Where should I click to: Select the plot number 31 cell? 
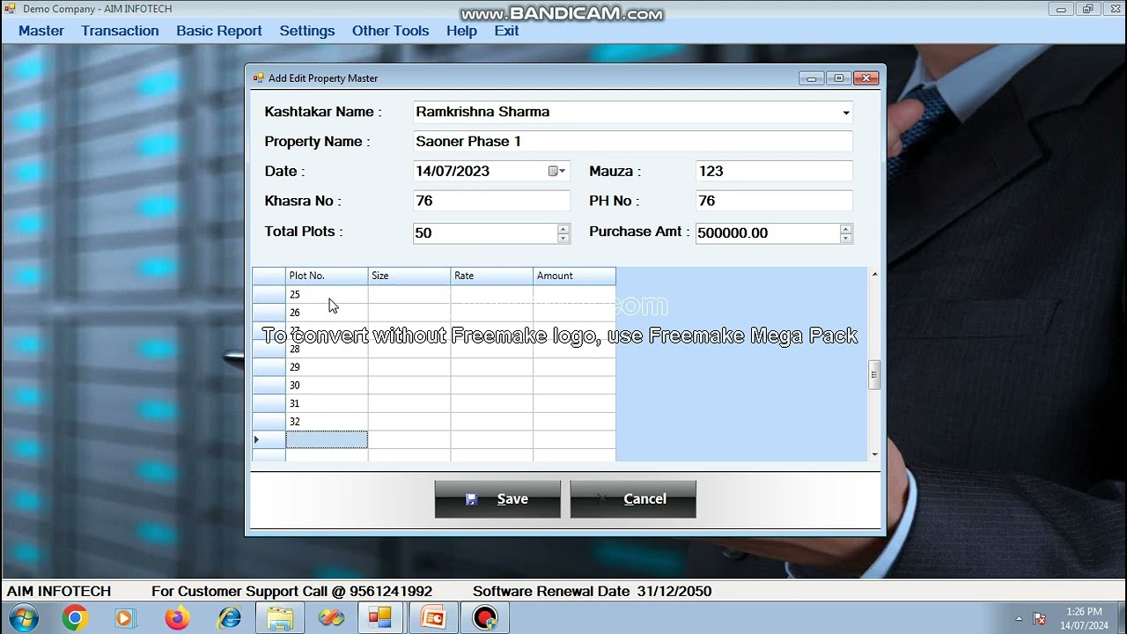click(327, 403)
